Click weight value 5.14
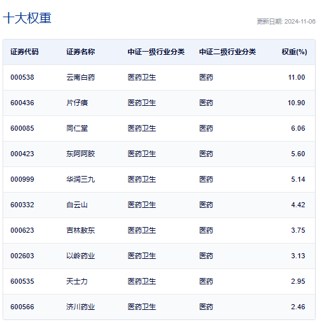The image size is (329, 322). 298,179
